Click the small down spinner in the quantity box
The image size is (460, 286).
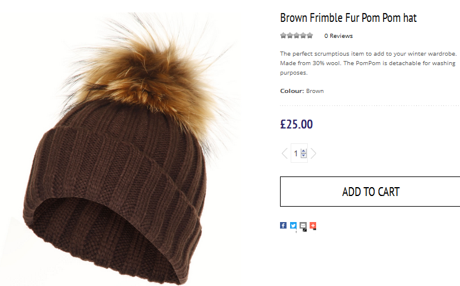click(304, 156)
